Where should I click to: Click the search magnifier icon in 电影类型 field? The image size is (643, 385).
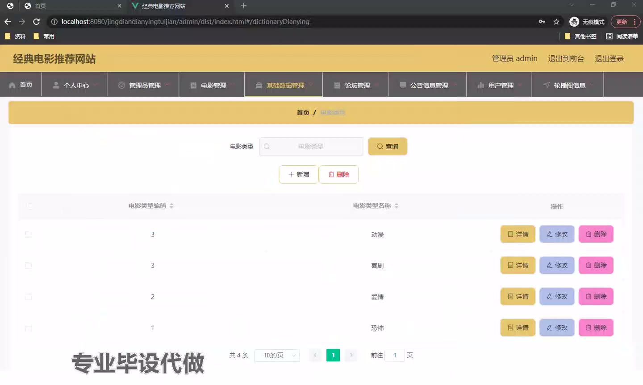coord(267,146)
